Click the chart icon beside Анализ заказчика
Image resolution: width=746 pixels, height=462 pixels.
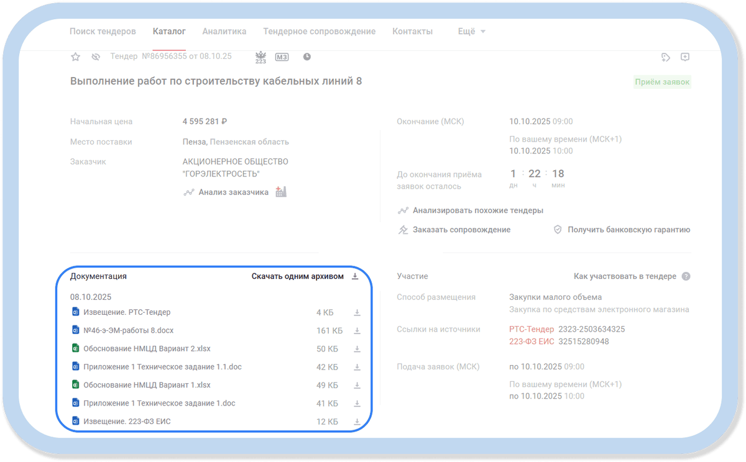[189, 192]
